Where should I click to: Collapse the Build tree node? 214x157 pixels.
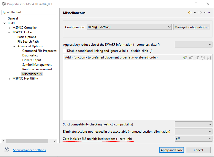point(5,23)
